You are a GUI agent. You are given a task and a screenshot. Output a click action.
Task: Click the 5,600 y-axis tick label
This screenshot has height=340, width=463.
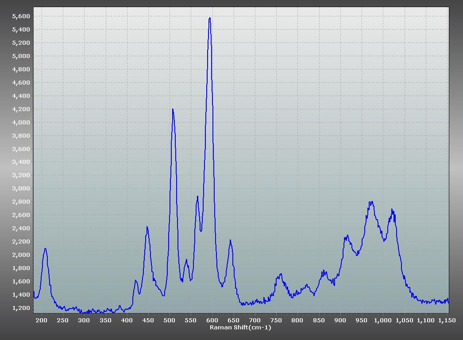click(21, 16)
